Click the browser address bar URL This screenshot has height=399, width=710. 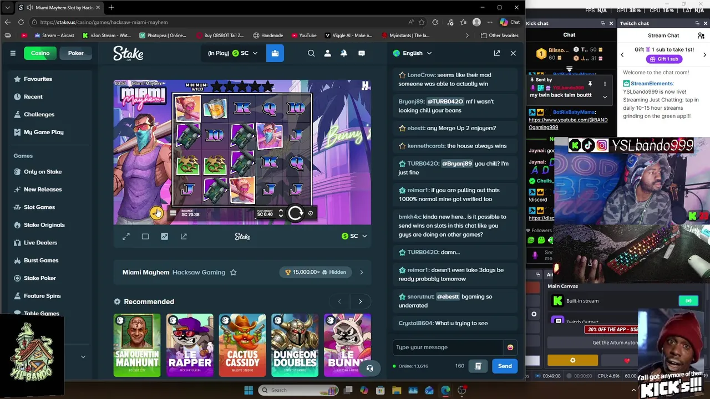point(104,22)
